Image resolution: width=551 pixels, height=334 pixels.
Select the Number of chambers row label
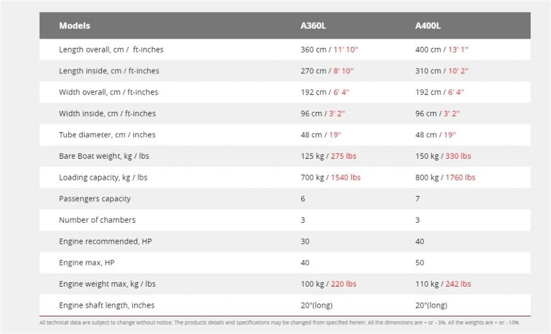[x=97, y=220]
